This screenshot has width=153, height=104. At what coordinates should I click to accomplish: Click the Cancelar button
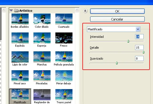pos(117,19)
